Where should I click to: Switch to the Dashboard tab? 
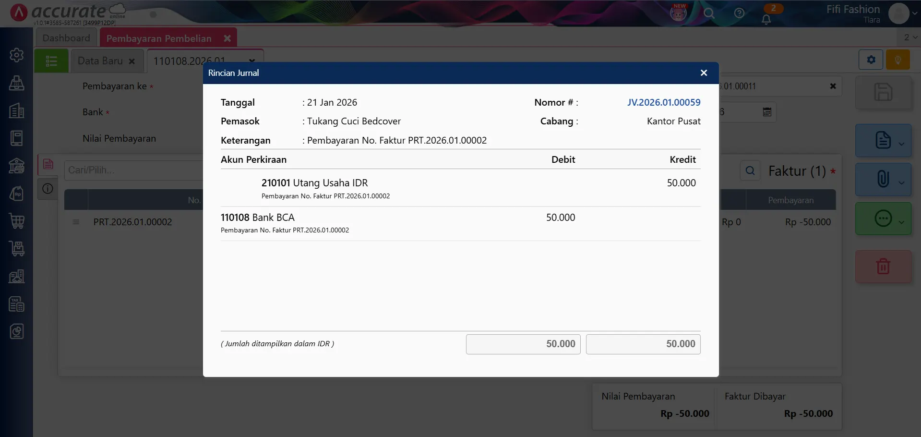coord(66,38)
